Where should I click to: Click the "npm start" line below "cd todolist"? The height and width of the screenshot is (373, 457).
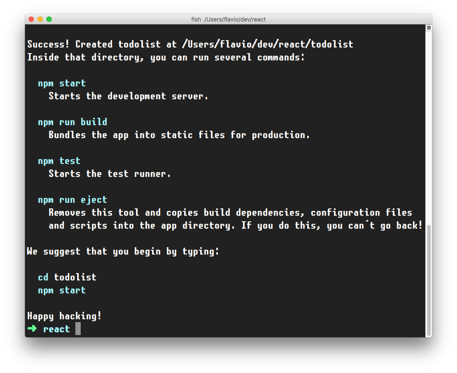click(x=62, y=290)
